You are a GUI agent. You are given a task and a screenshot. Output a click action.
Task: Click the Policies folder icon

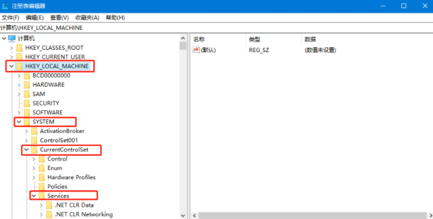(x=42, y=186)
